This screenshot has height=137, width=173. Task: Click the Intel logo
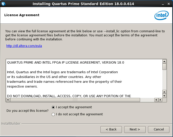[161, 15]
